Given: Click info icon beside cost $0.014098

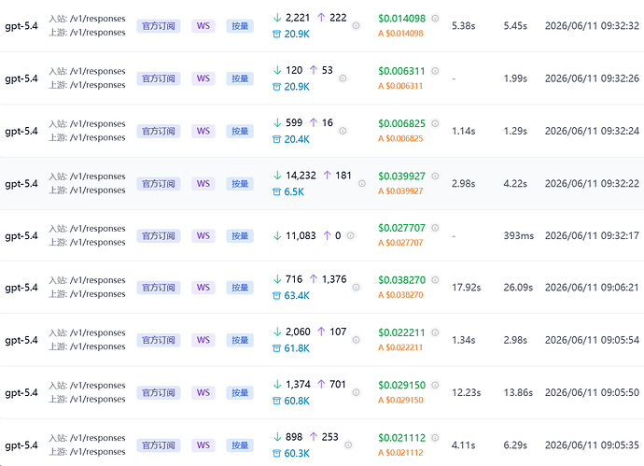Looking at the screenshot, I should (x=435, y=18).
